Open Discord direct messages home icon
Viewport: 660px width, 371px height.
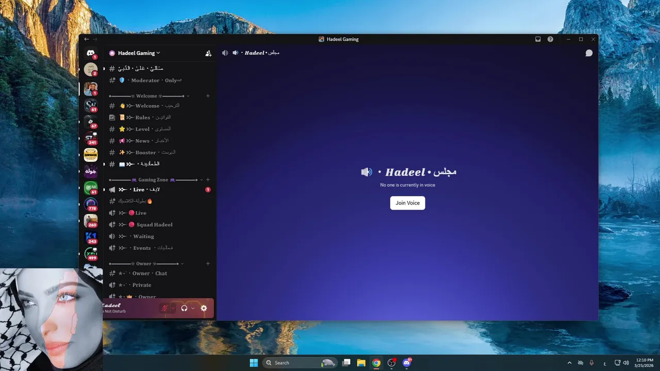[x=91, y=53]
